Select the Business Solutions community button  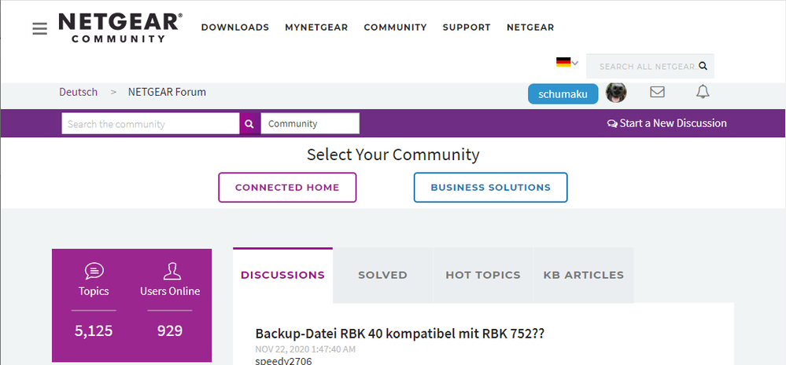(490, 188)
